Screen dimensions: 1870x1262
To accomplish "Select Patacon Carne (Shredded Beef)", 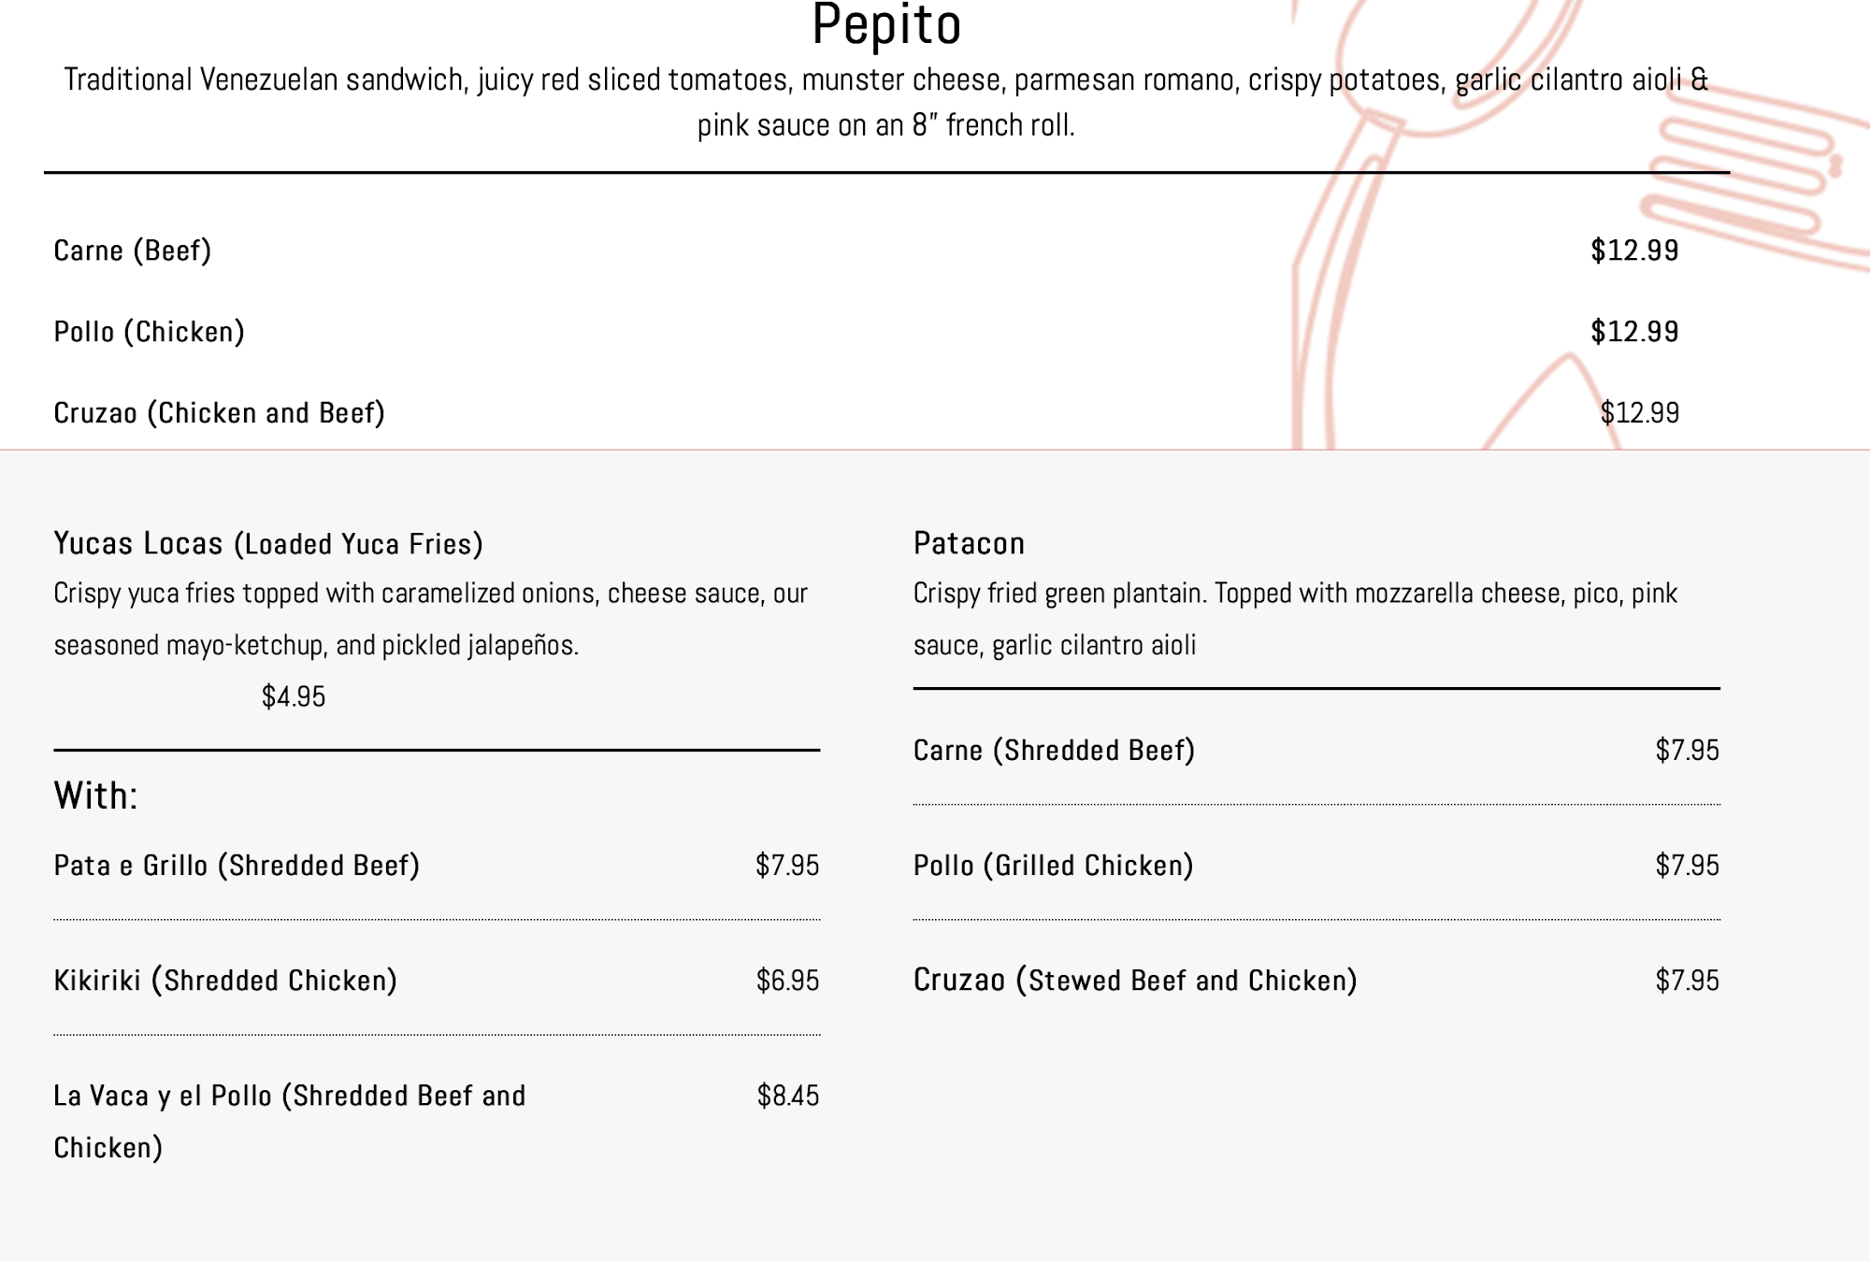I will point(1054,751).
